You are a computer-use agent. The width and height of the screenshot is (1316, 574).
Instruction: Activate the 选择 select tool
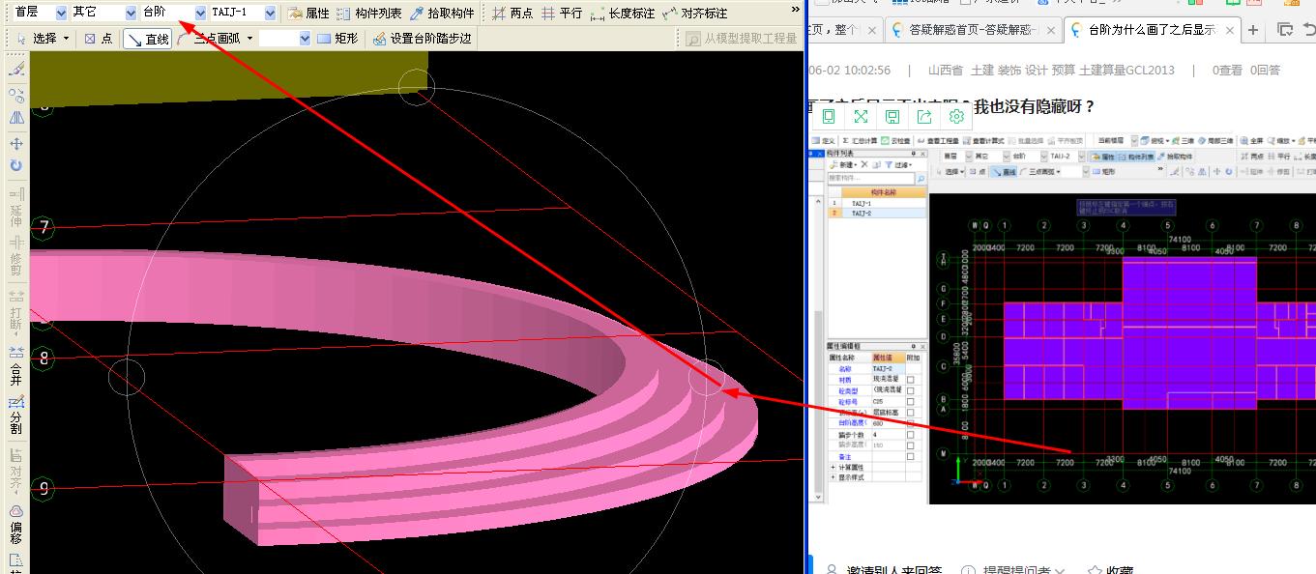[x=37, y=39]
